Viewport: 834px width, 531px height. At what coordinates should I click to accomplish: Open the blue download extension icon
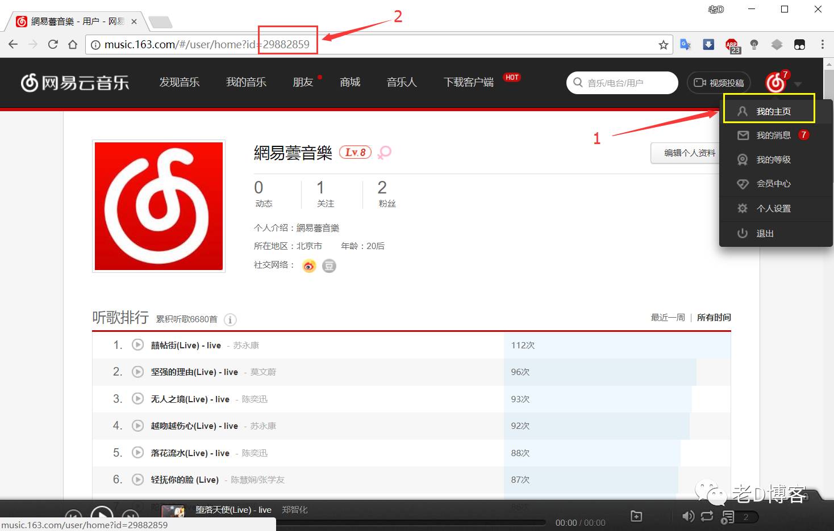708,44
